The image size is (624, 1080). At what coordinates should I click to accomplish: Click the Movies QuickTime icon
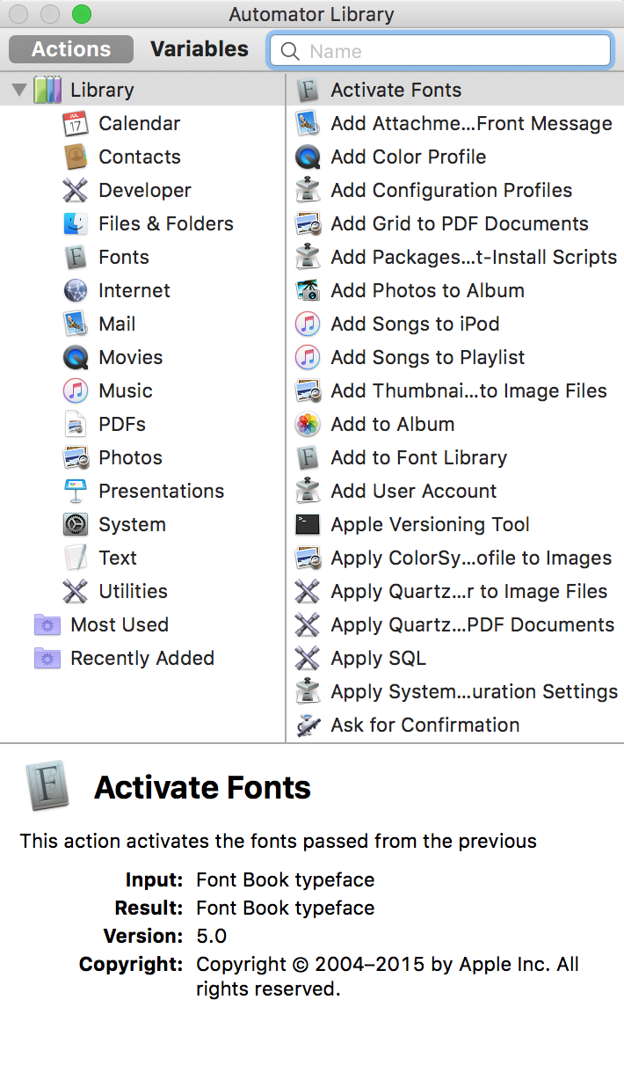[x=76, y=357]
